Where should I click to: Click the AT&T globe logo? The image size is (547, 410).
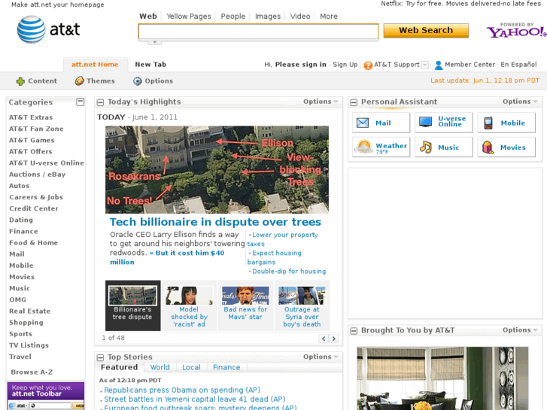pyautogui.click(x=31, y=29)
